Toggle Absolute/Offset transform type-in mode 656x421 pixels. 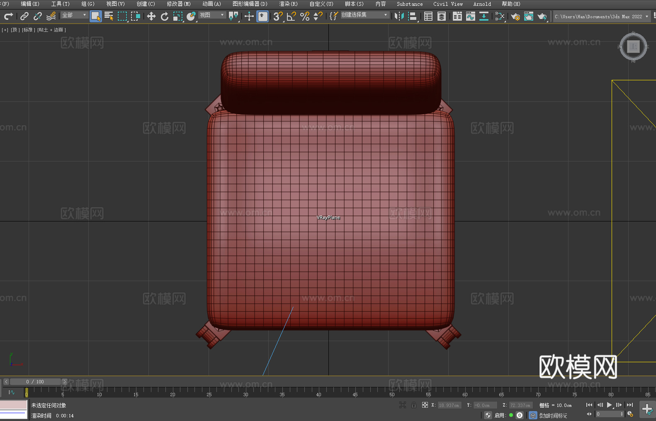click(425, 405)
